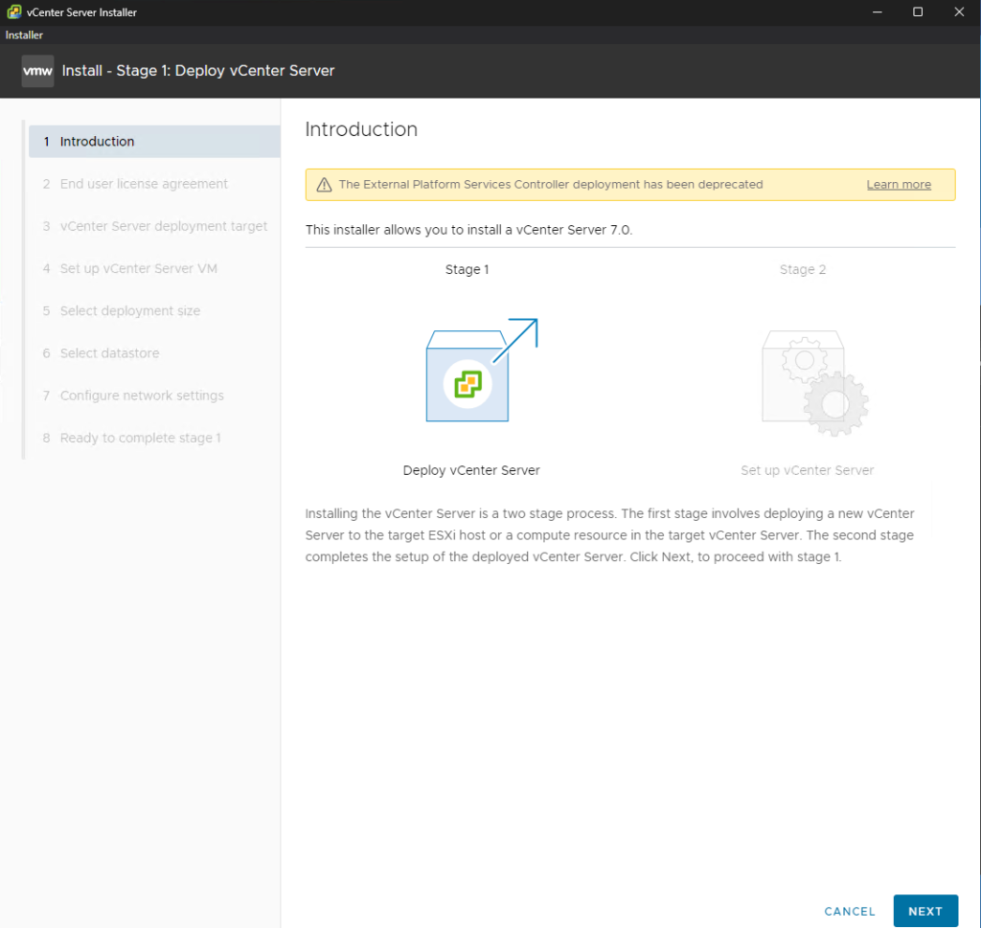Click the Stage 1 label
The height and width of the screenshot is (928, 981).
[x=467, y=270]
